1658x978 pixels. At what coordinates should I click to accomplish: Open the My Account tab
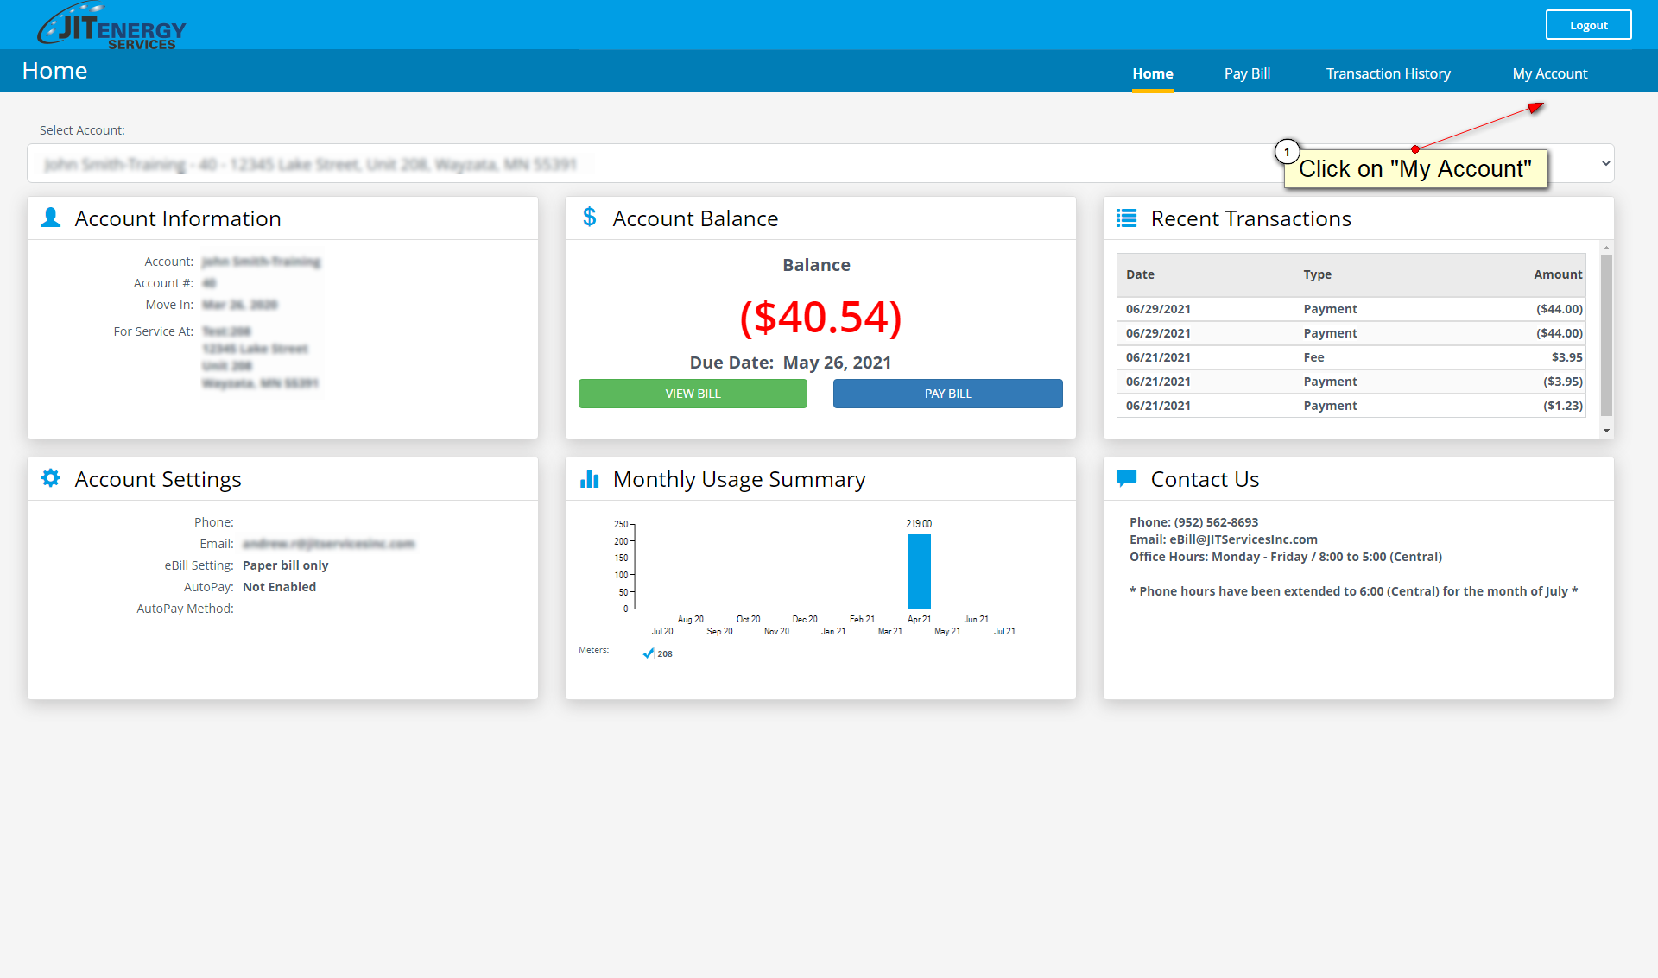(x=1549, y=73)
